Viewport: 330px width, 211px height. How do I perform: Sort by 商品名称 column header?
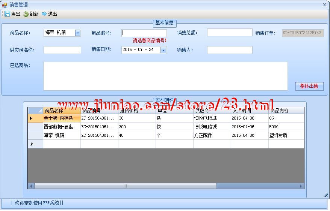tap(62, 111)
